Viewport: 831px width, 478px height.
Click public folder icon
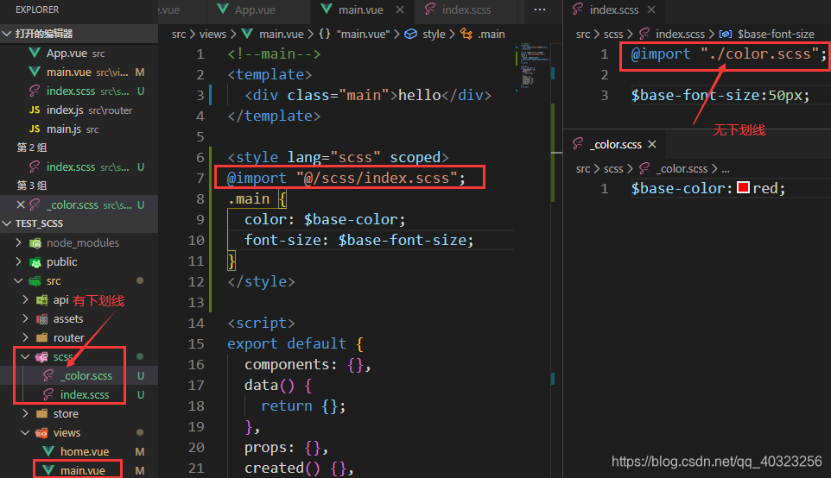point(35,262)
